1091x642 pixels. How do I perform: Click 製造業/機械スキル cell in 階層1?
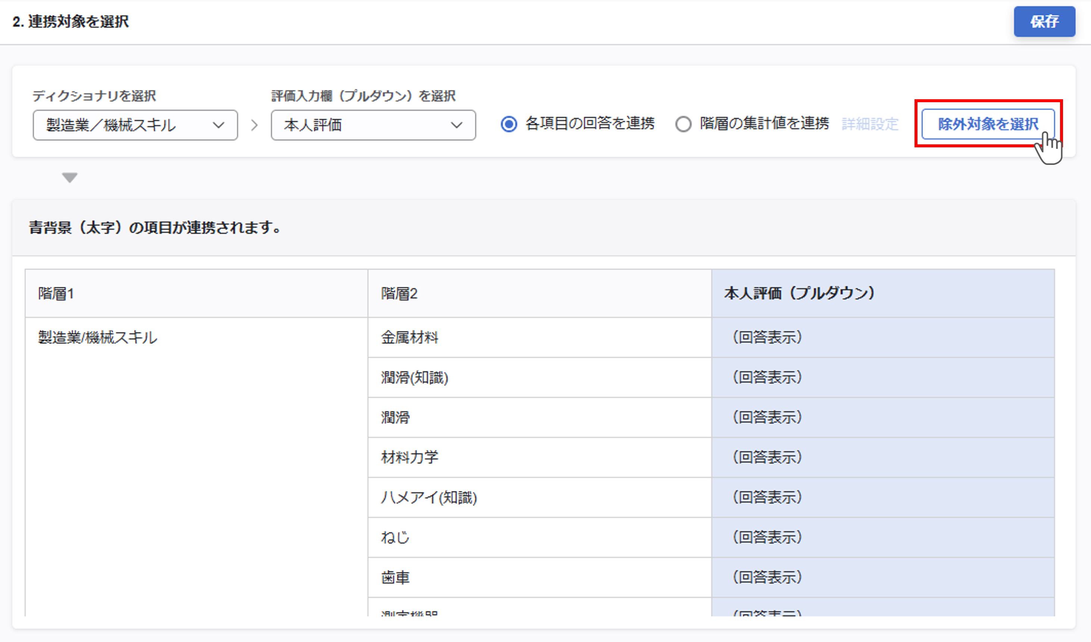[x=98, y=337]
